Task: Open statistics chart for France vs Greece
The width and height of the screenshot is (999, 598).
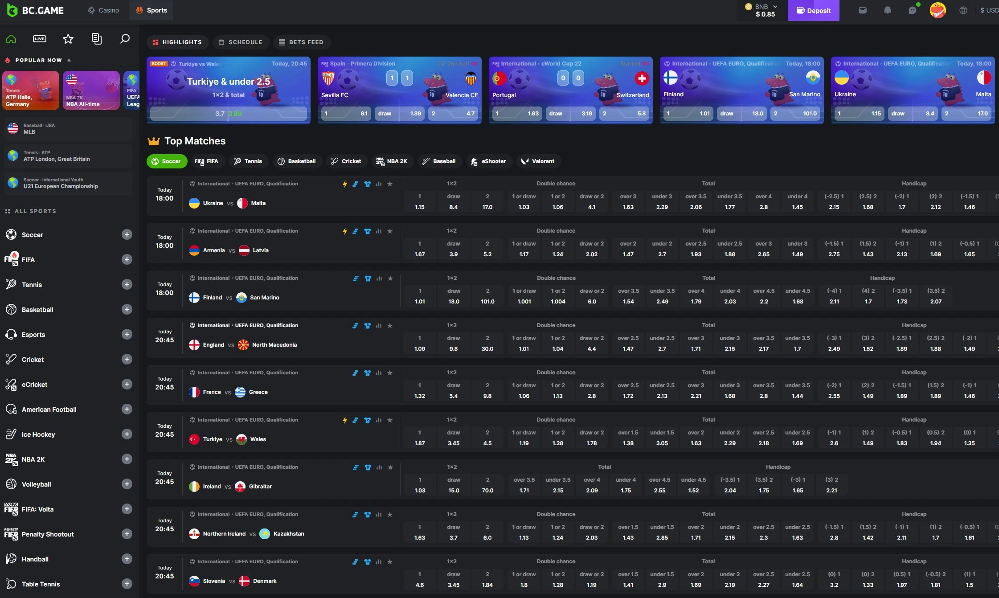Action: coord(379,373)
